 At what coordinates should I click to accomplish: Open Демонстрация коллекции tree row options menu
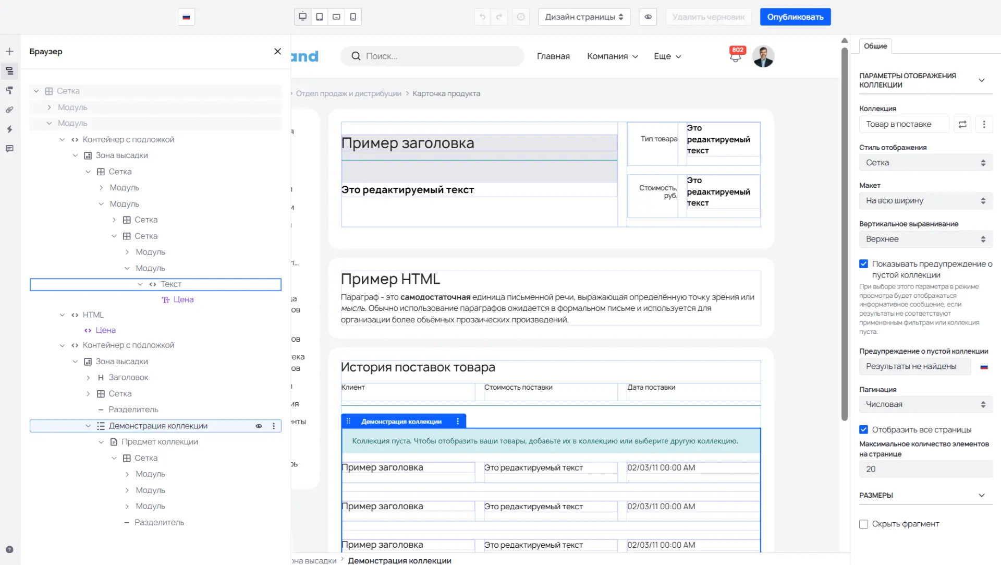tap(274, 426)
